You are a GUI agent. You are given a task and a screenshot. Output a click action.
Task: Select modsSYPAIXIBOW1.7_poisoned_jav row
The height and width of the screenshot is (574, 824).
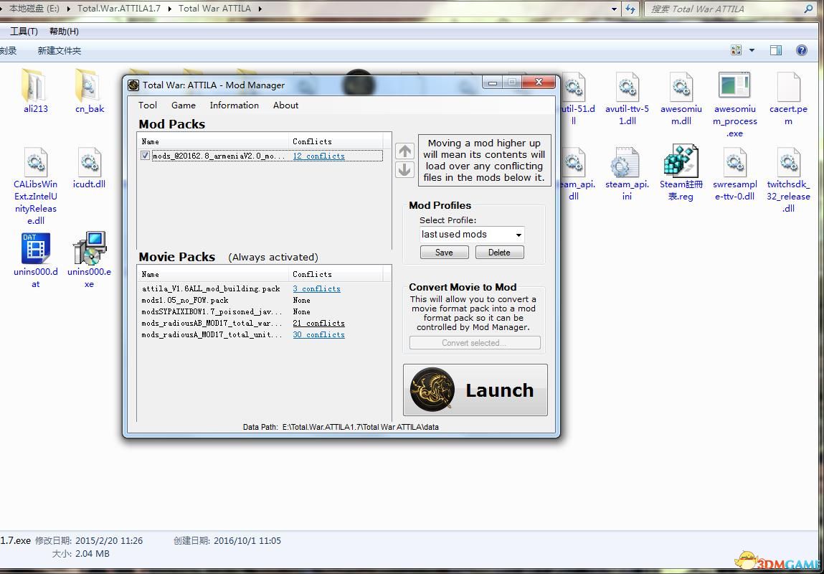click(262, 311)
